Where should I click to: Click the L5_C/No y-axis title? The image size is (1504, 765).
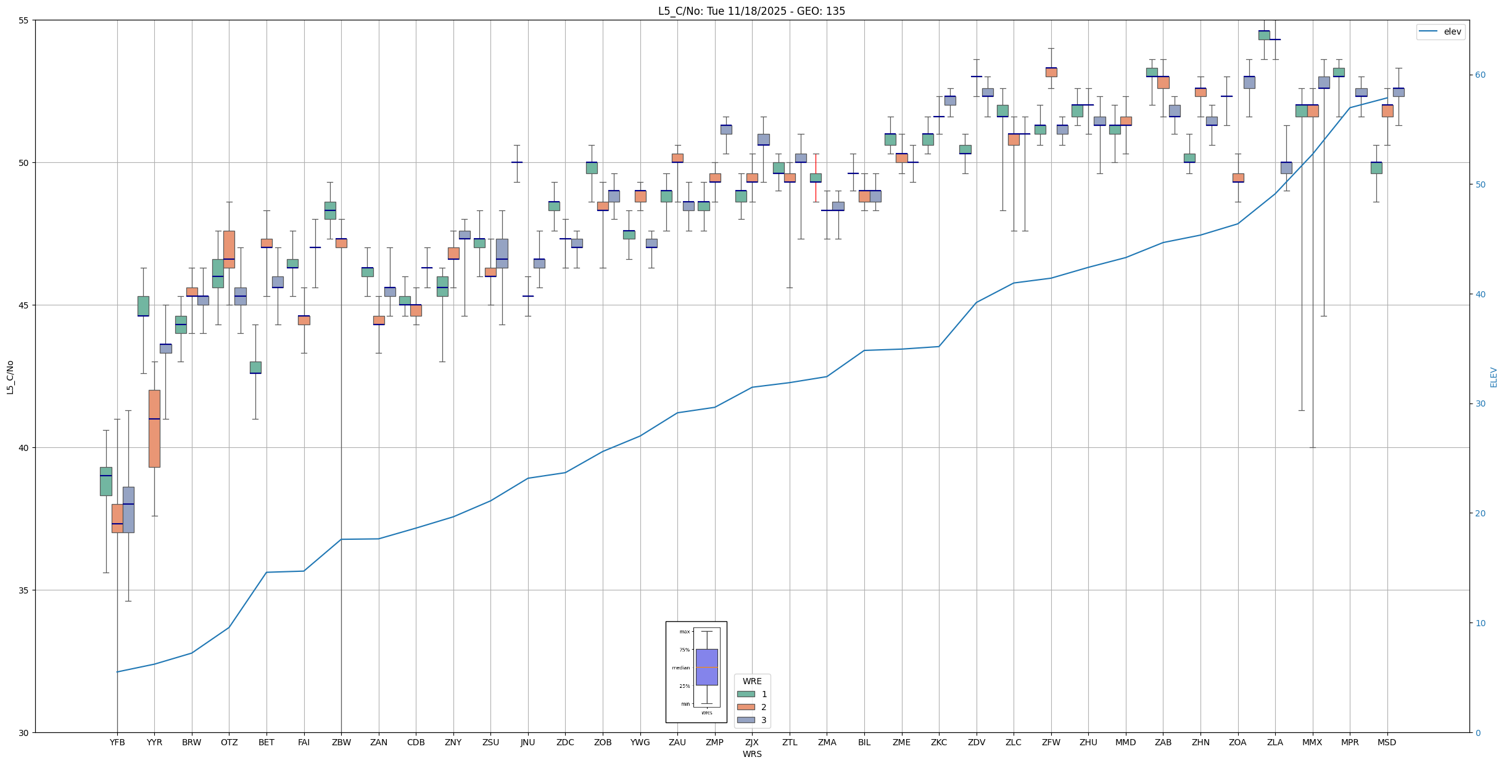[10, 377]
